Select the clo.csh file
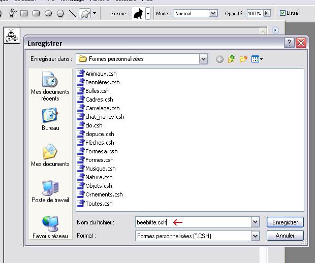This screenshot has width=315, height=263. (90, 125)
